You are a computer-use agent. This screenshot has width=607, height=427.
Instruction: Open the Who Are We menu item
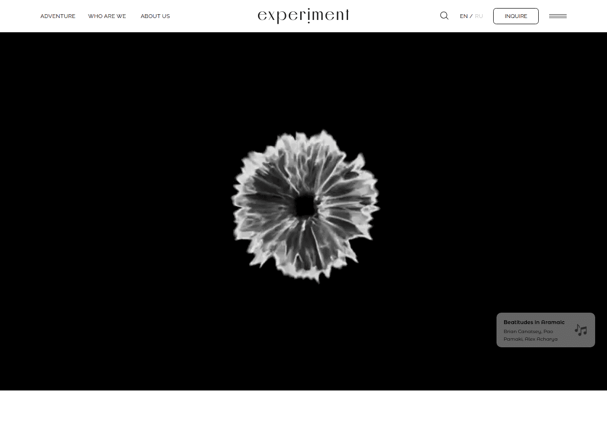(x=107, y=16)
